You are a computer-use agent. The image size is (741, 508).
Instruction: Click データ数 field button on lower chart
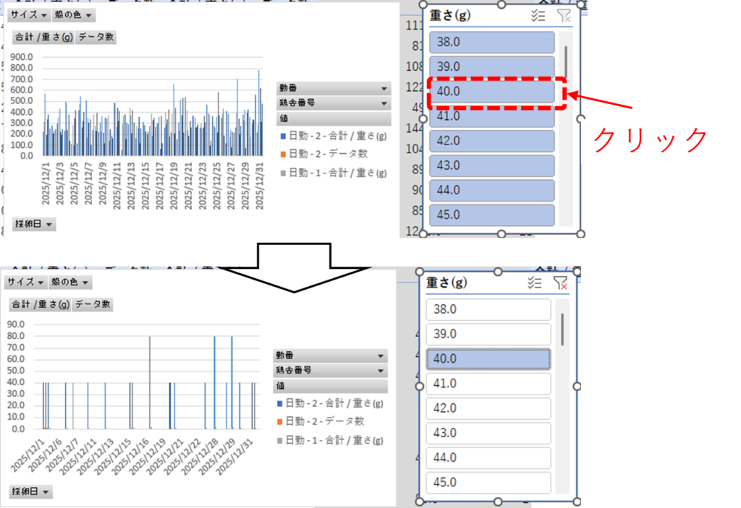93,305
